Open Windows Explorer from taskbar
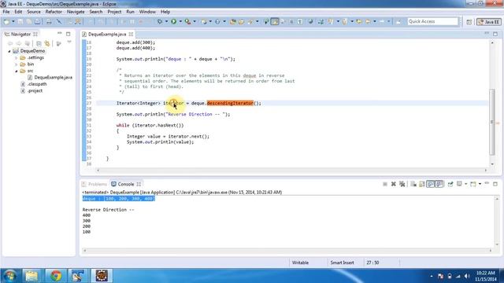 click(x=31, y=276)
